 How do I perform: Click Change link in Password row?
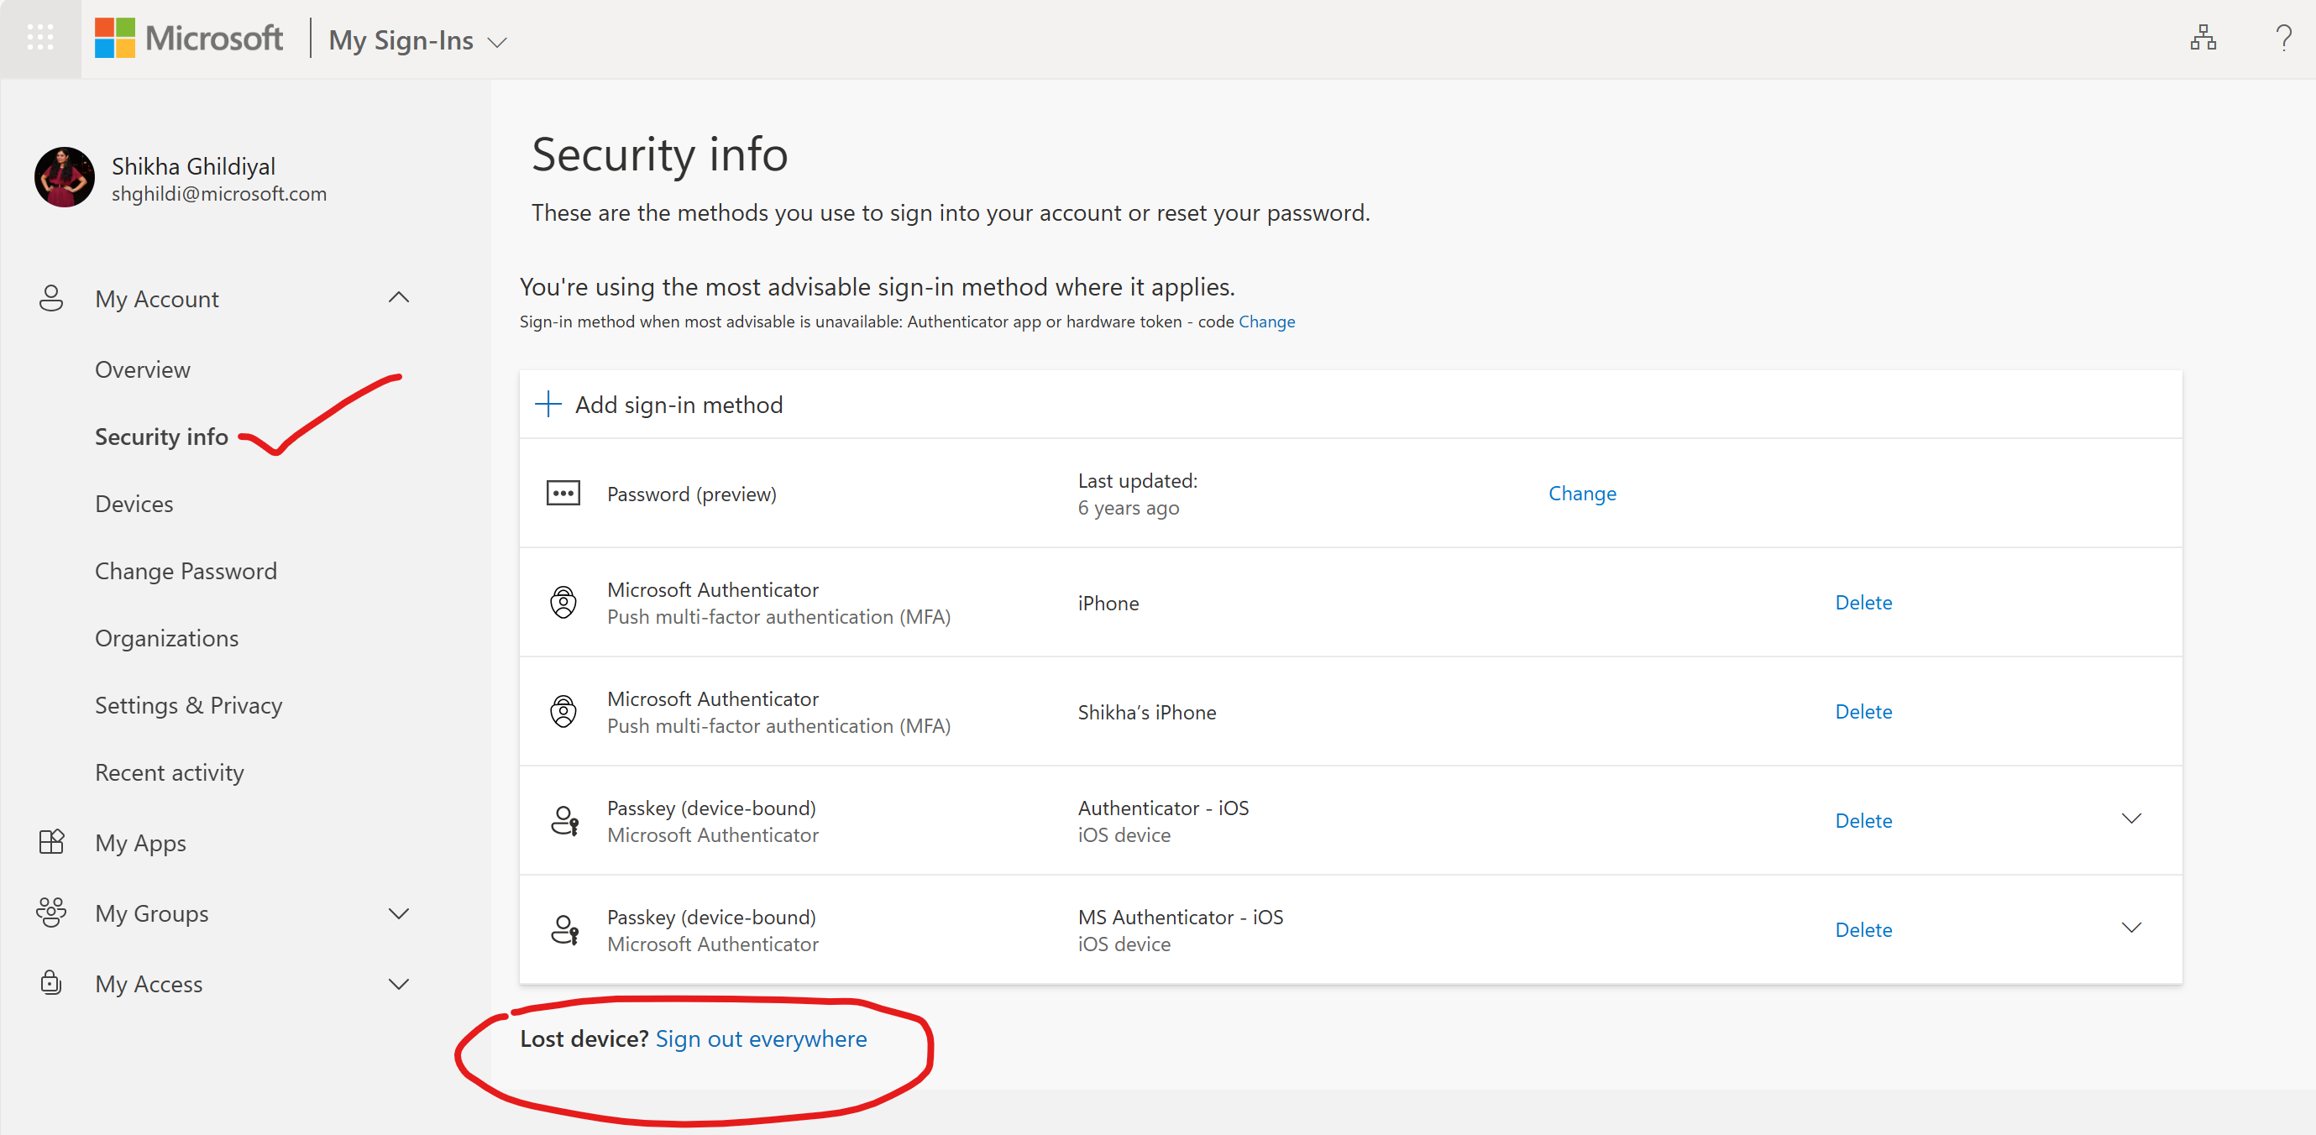(1581, 494)
